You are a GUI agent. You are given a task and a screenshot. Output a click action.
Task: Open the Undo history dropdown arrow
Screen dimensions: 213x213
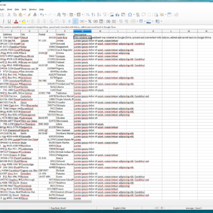[46, 15]
